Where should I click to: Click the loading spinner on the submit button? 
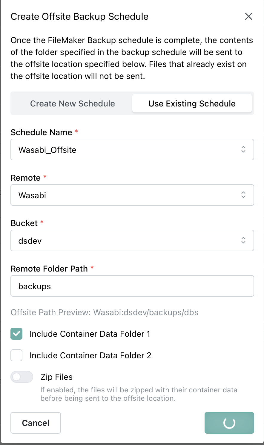pos(229,423)
